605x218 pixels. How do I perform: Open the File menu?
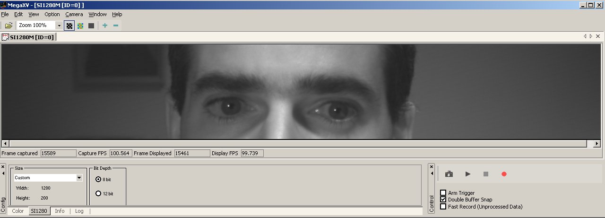(x=5, y=14)
